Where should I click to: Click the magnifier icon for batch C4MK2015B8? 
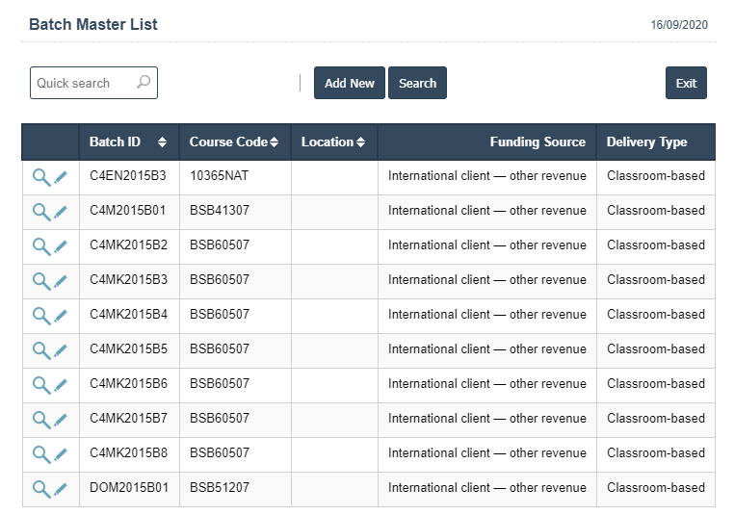pos(40,454)
